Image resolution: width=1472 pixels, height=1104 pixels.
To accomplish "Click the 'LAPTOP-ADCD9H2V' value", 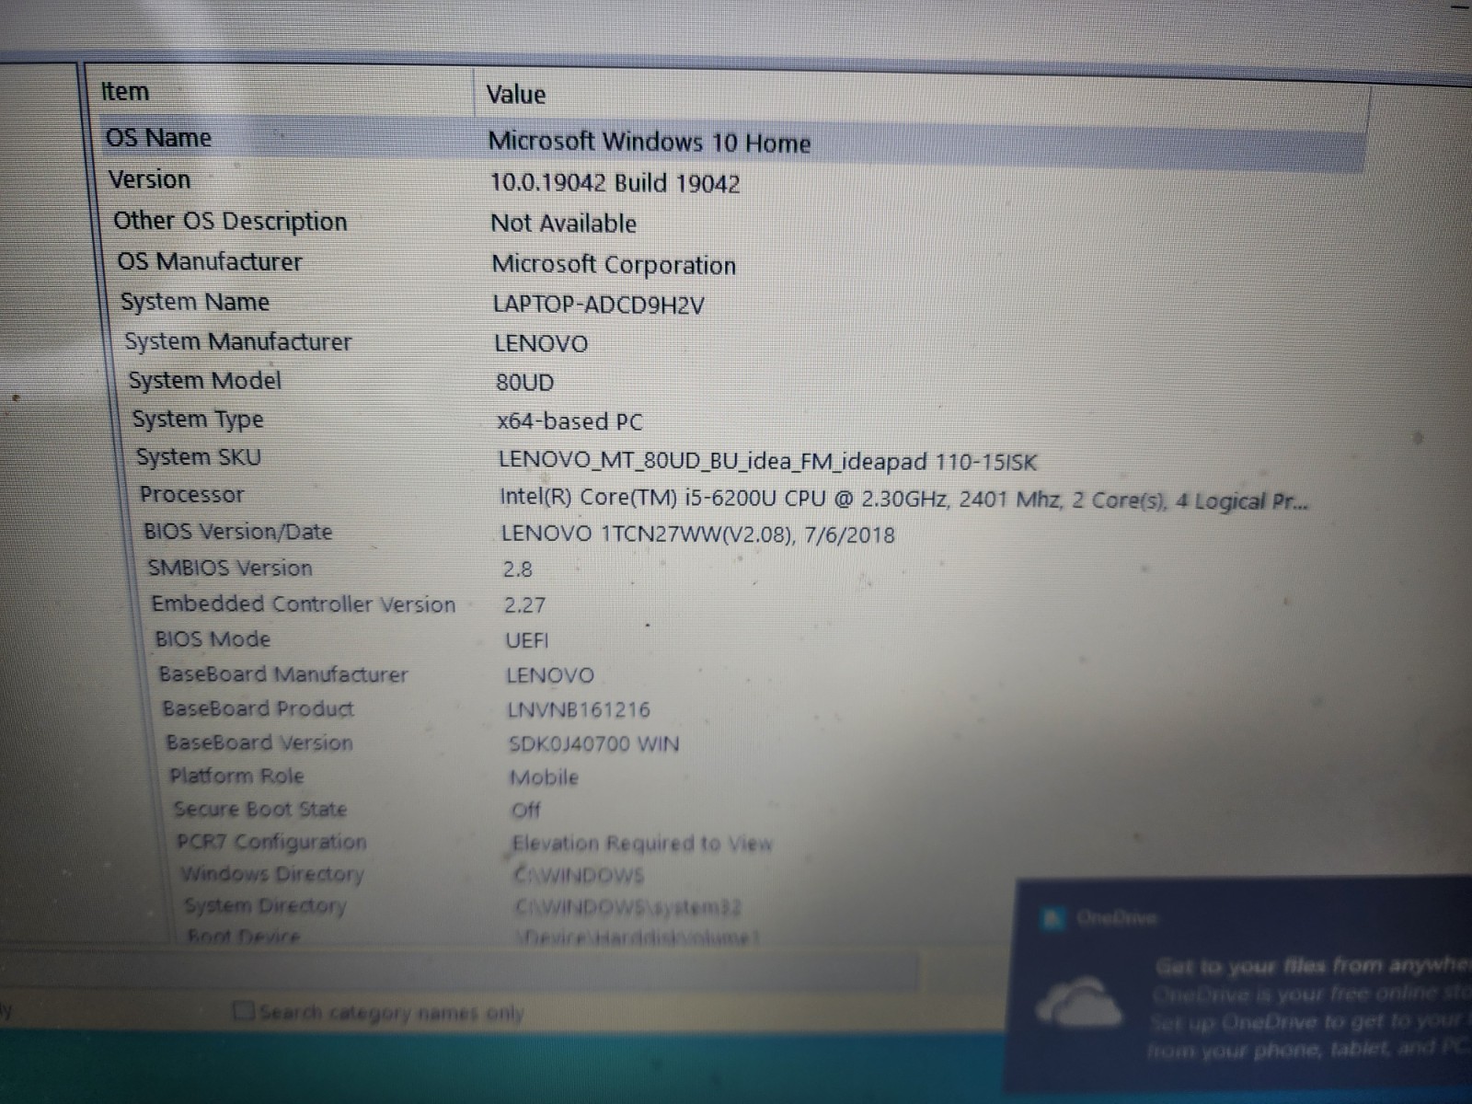I will pyautogui.click(x=599, y=305).
